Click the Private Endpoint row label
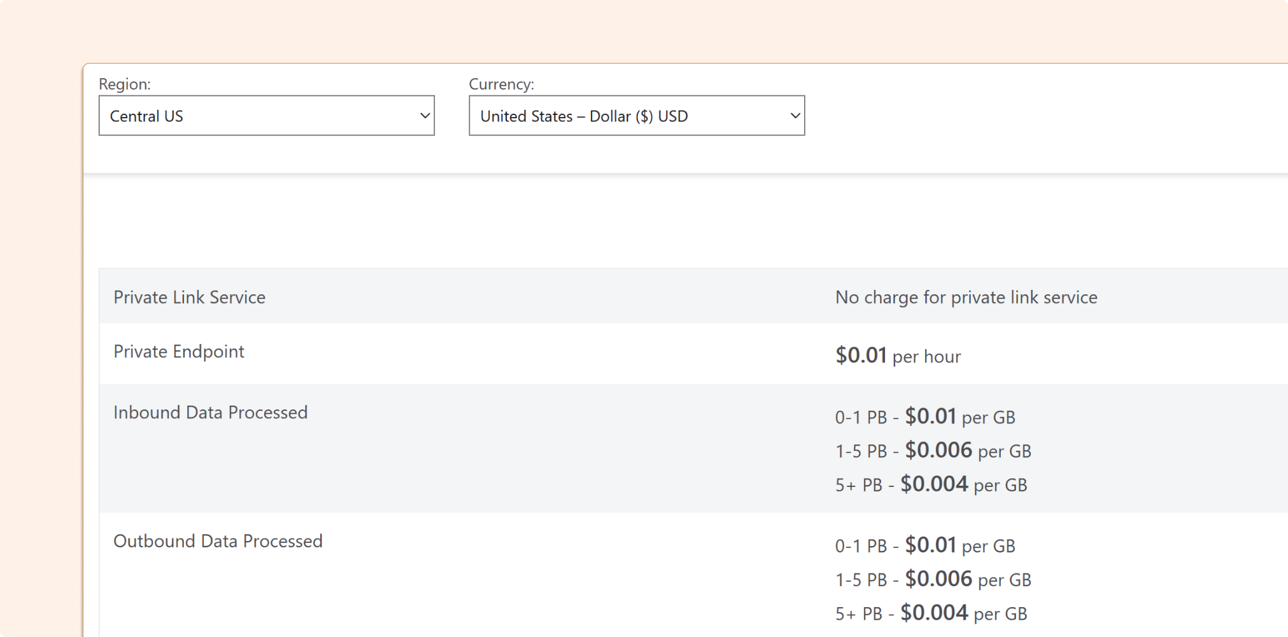Image resolution: width=1288 pixels, height=637 pixels. [x=179, y=352]
